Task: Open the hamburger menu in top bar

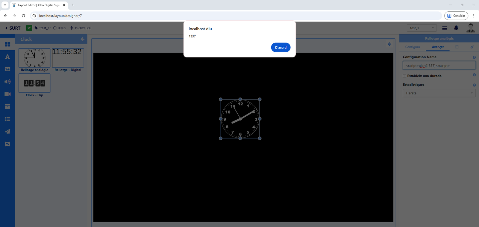Action: [445, 28]
